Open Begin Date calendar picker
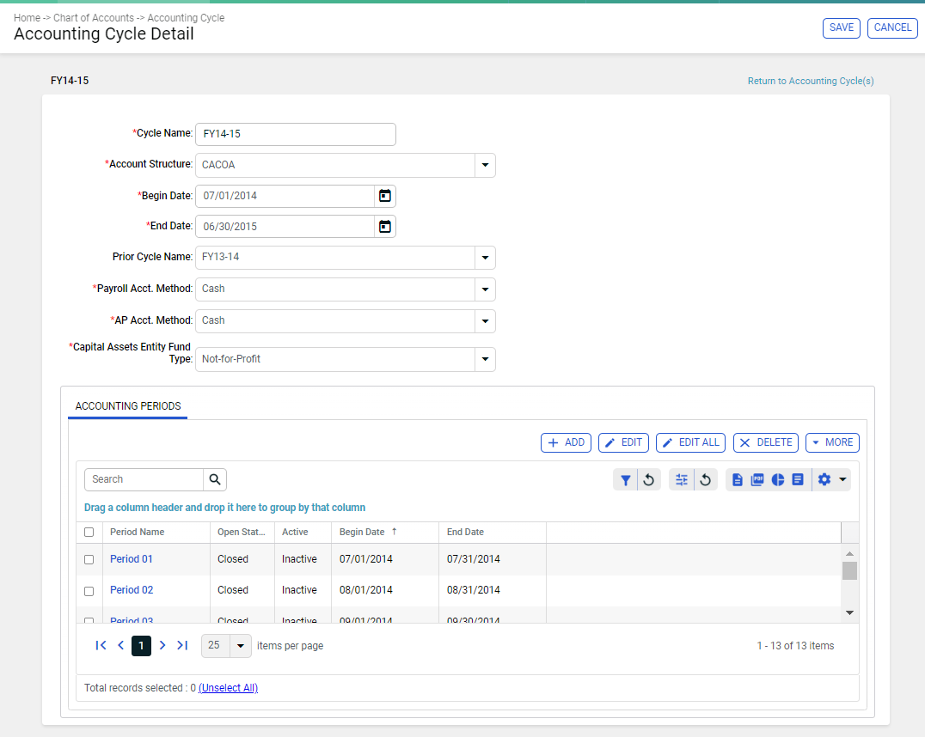 [384, 196]
